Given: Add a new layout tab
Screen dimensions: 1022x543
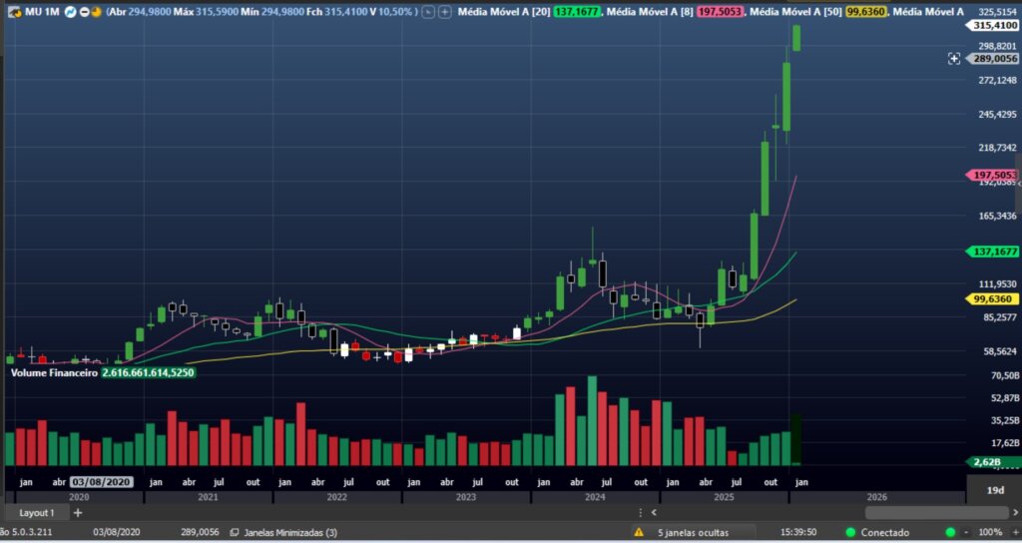Looking at the screenshot, I should pos(78,512).
